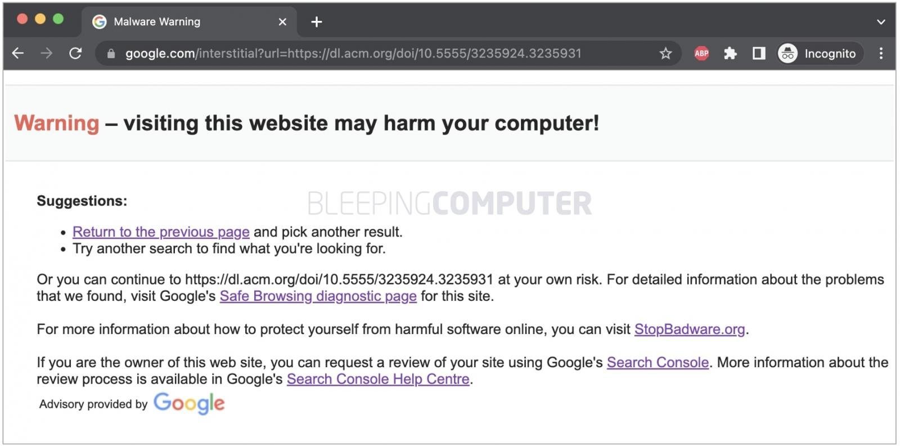This screenshot has height=446, width=900.
Task: Click Return to the previous page link
Action: [161, 232]
